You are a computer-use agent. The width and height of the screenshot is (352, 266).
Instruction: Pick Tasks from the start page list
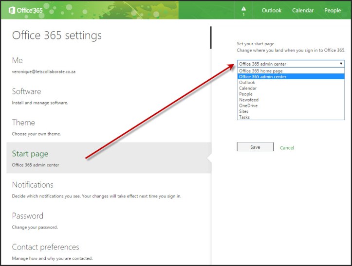244,117
